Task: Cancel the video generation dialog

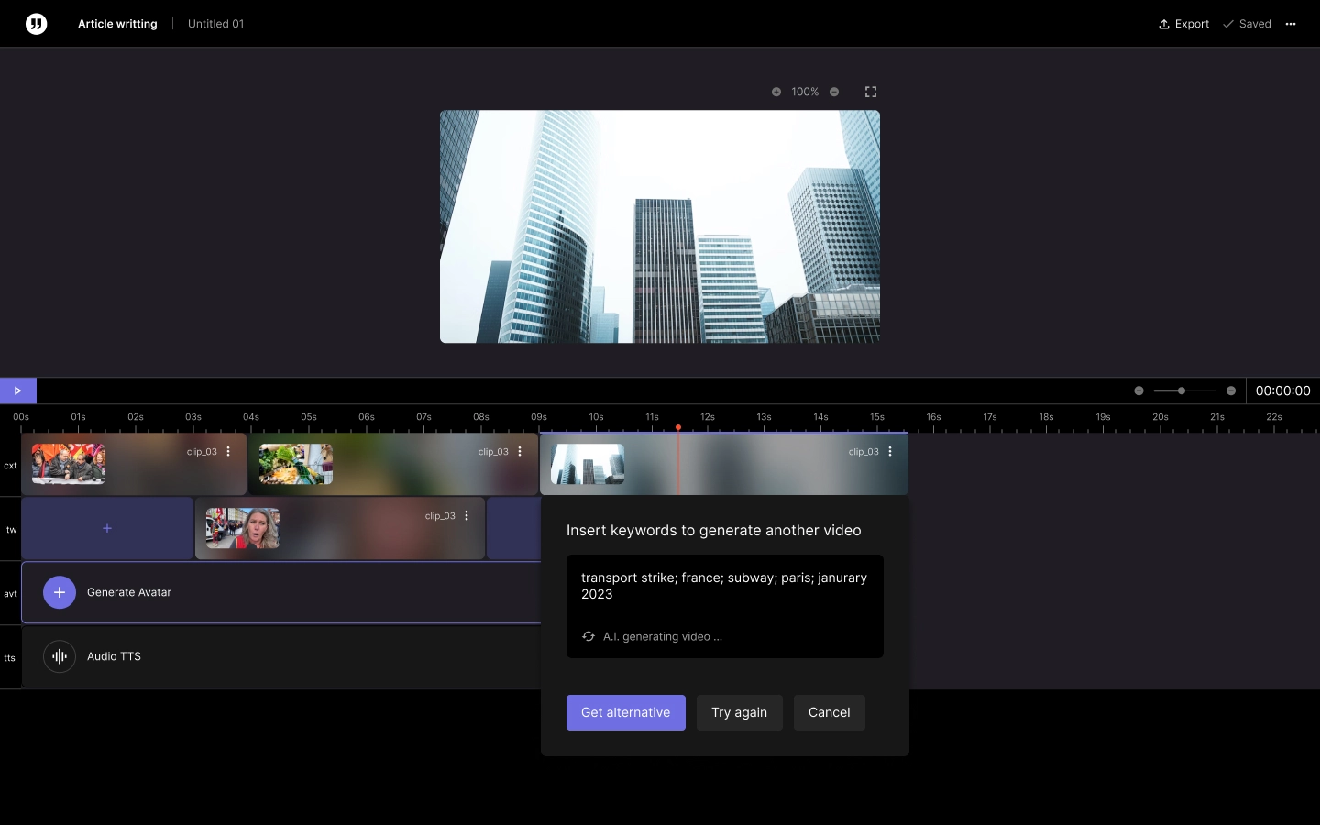Action: click(x=829, y=712)
